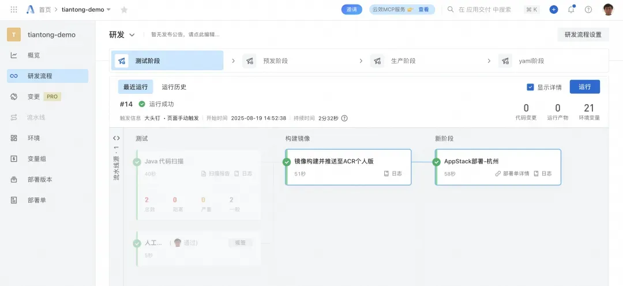This screenshot has height=286, width=623.
Task: Open 扫描报告 on Java 代码扫描 card
Action: pyautogui.click(x=215, y=174)
